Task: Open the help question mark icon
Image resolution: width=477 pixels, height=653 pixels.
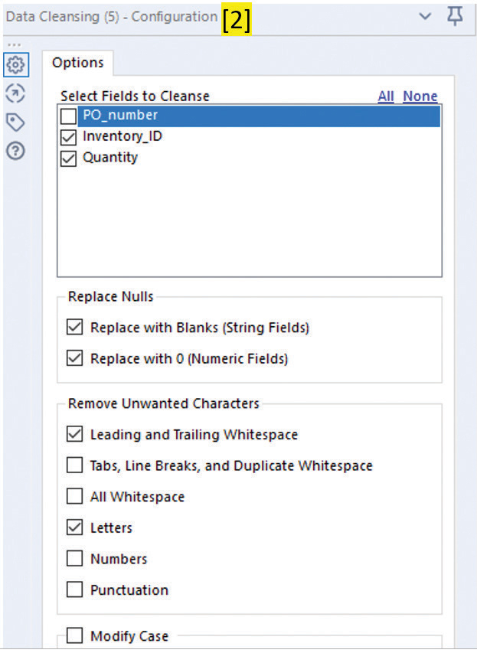Action: (x=15, y=151)
